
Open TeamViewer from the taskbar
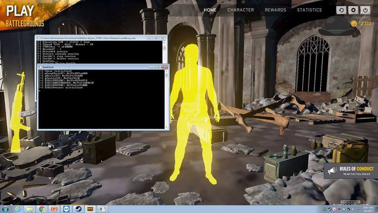66,209
